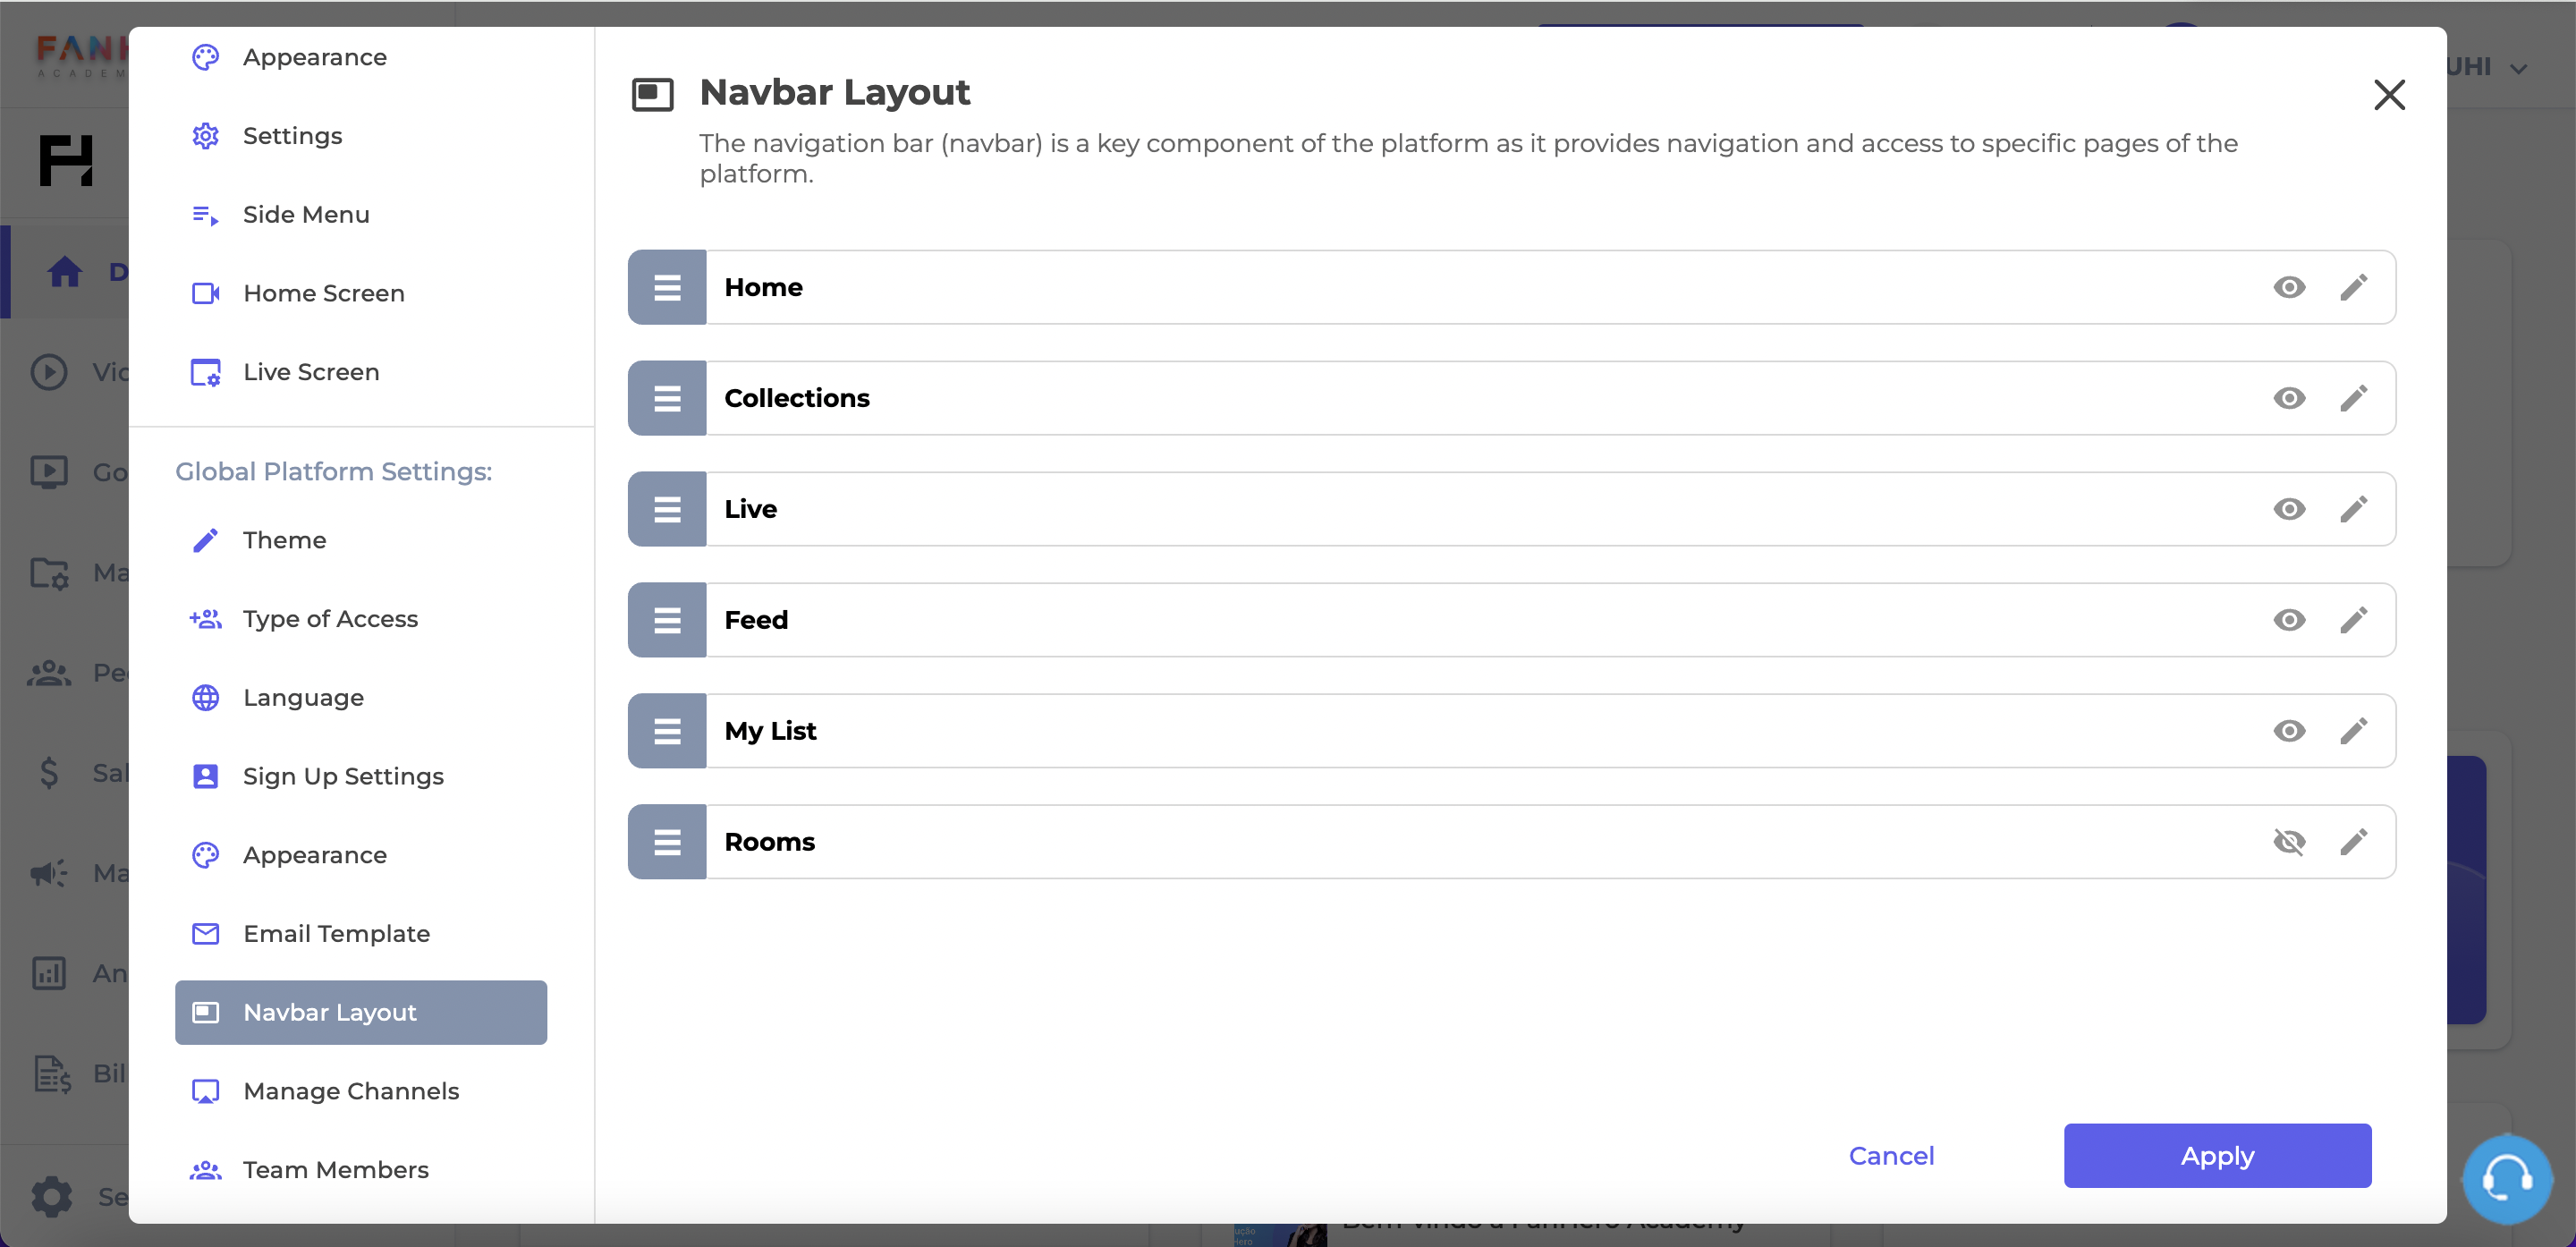
Task: Expand the Live navbar item drag handle
Action: [x=667, y=508]
